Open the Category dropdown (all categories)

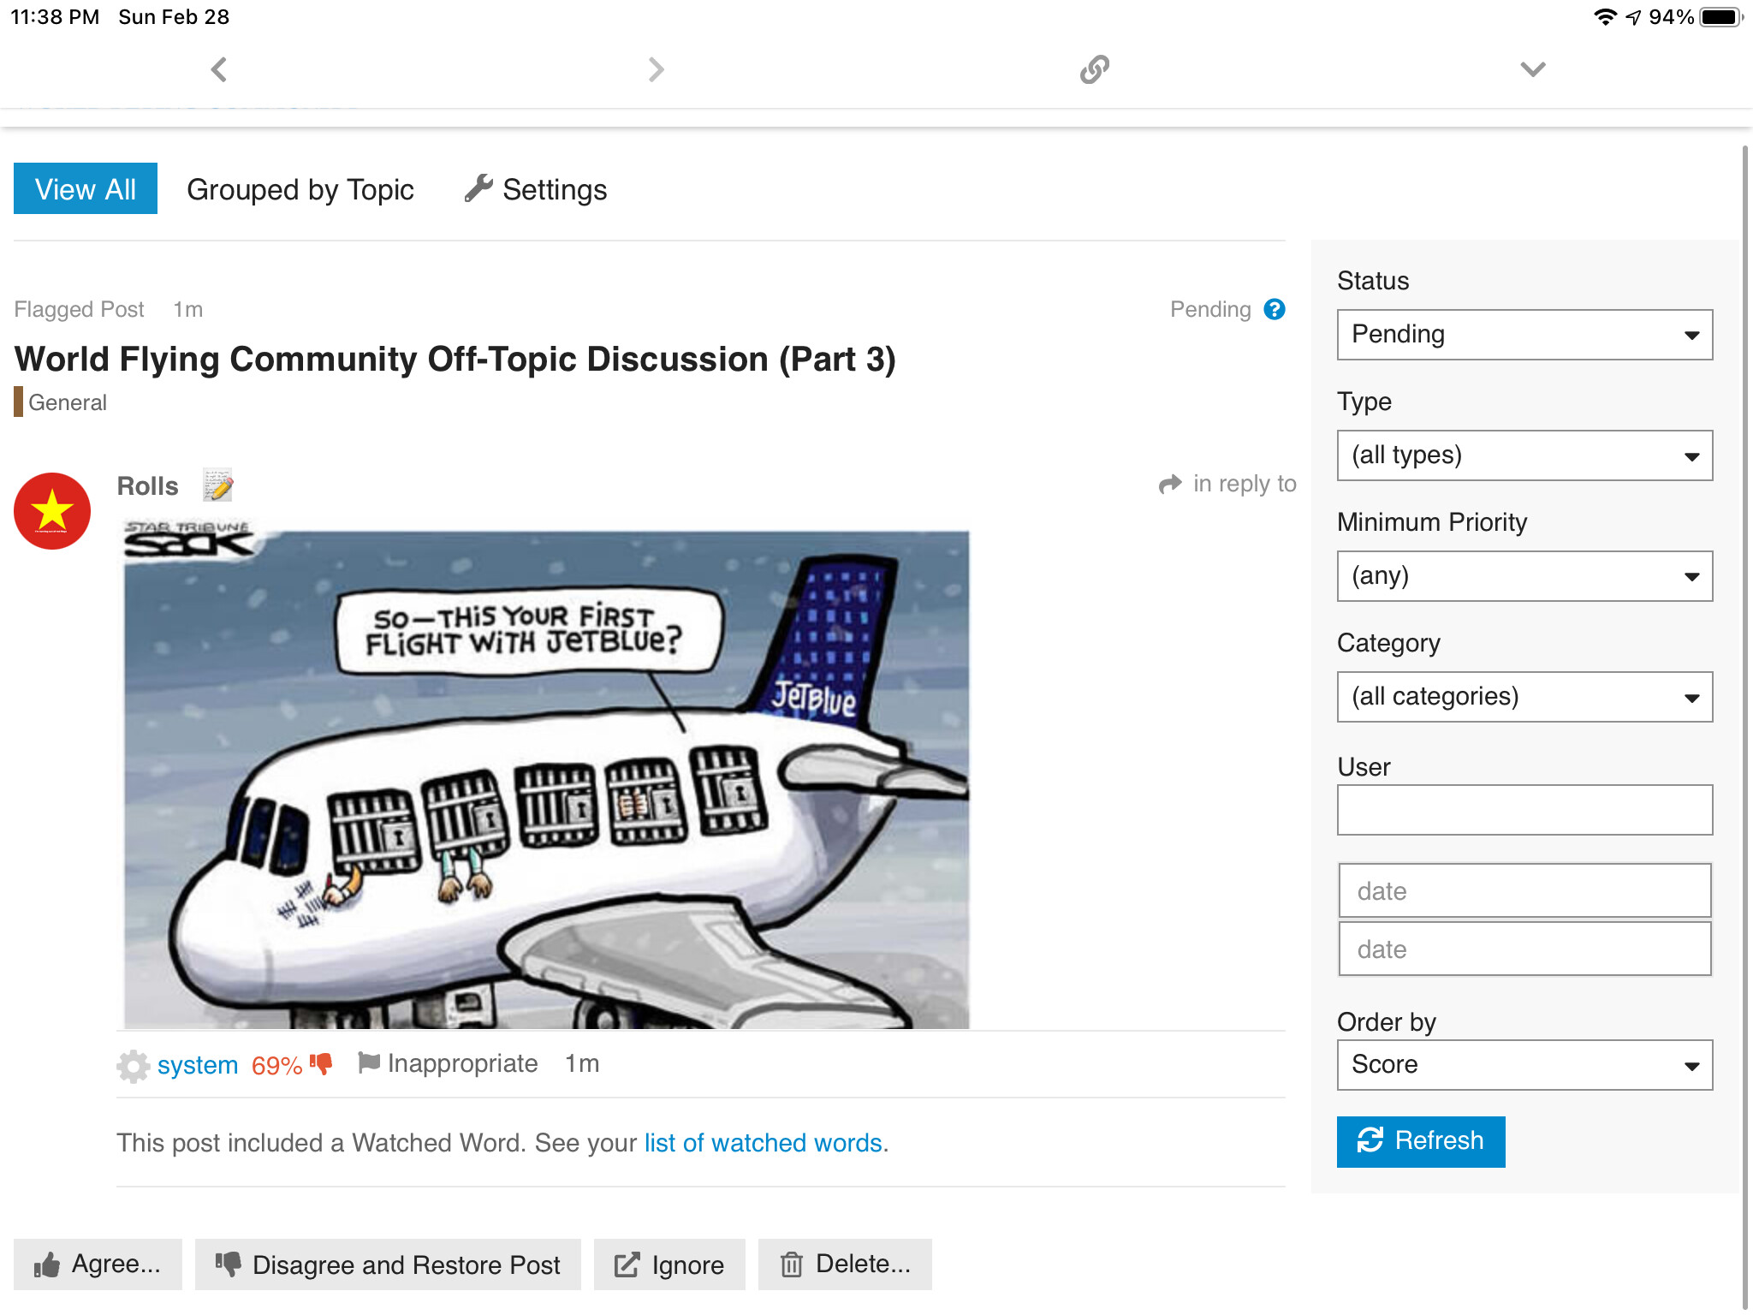tap(1524, 697)
